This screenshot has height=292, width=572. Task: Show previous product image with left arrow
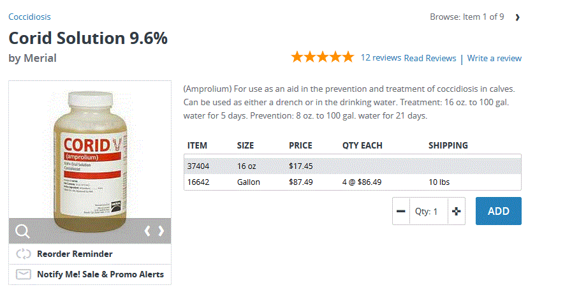(147, 231)
